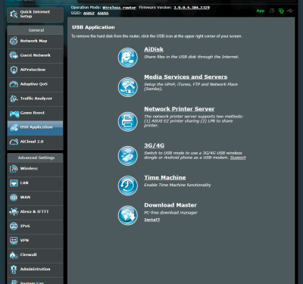
Task: Click the LAN icon in sidebar
Action: (14, 183)
